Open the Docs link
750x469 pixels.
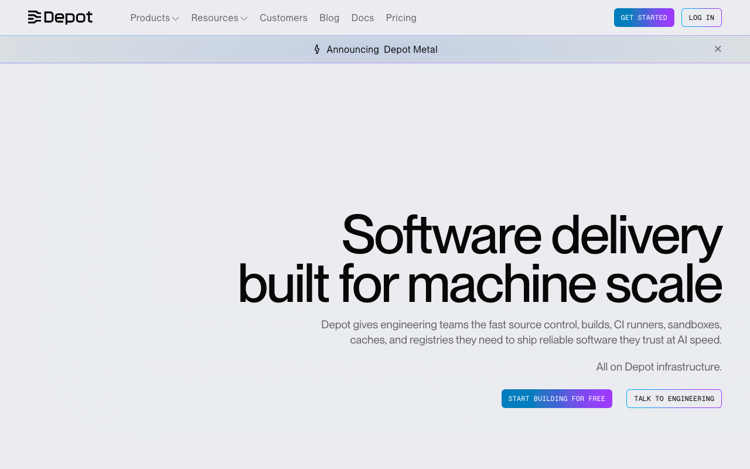click(x=363, y=18)
